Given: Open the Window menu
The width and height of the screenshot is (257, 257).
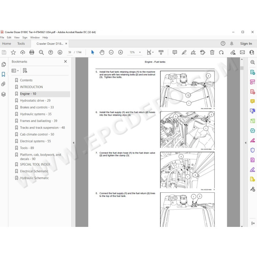Looking at the screenshot, I should [35, 37].
